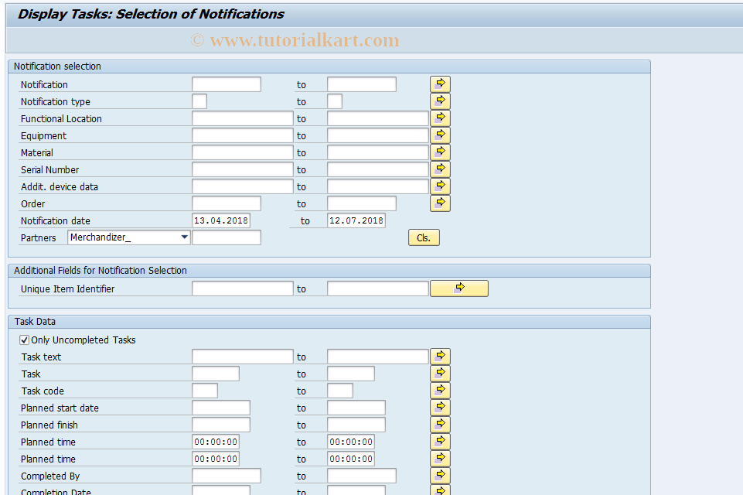Open multiple selection for Functional Location
Viewport: 743px width, 495px height.
pyautogui.click(x=439, y=118)
